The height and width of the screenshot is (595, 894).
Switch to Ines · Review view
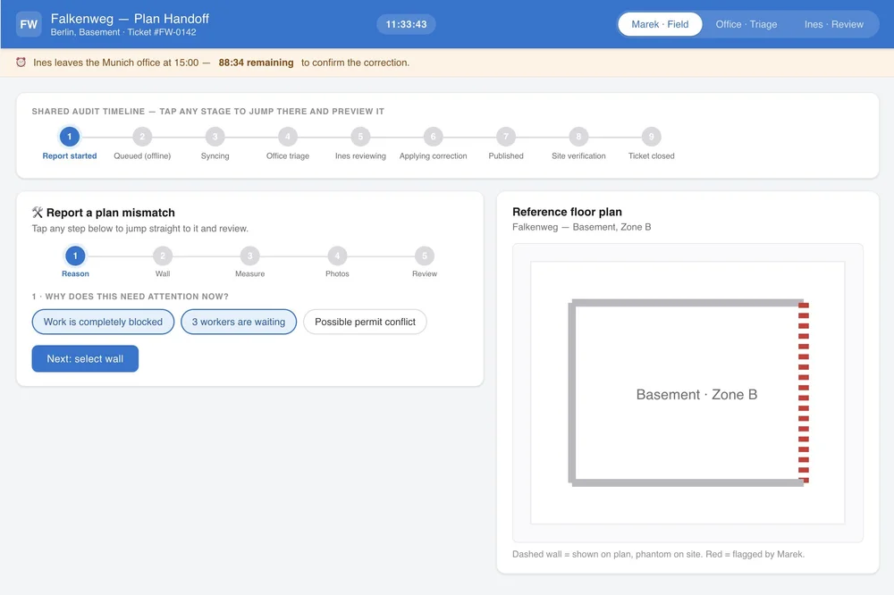(833, 24)
